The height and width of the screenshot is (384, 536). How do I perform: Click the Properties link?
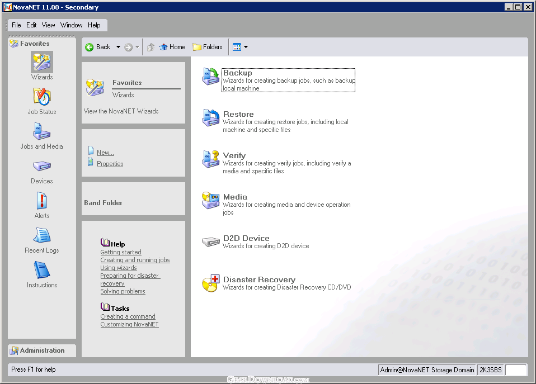(x=110, y=164)
